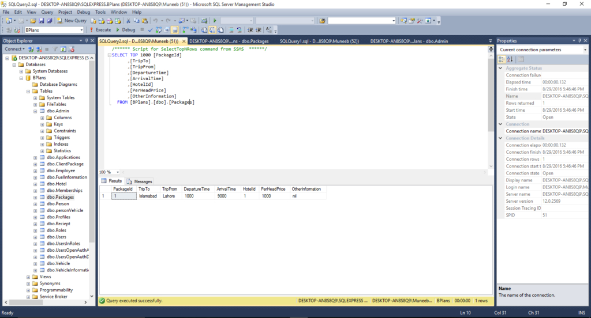Viewport: 591px width, 318px height.
Task: Switch to the dbo.Admin tab
Action: point(409,41)
